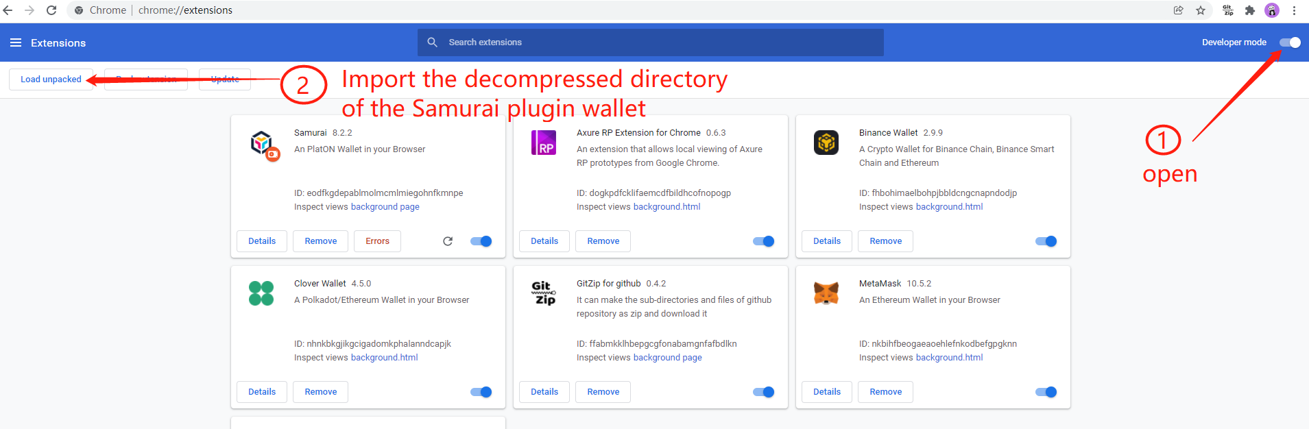Viewport: 1309px width, 429px height.
Task: Disable Developer mode toggle
Action: (x=1289, y=42)
